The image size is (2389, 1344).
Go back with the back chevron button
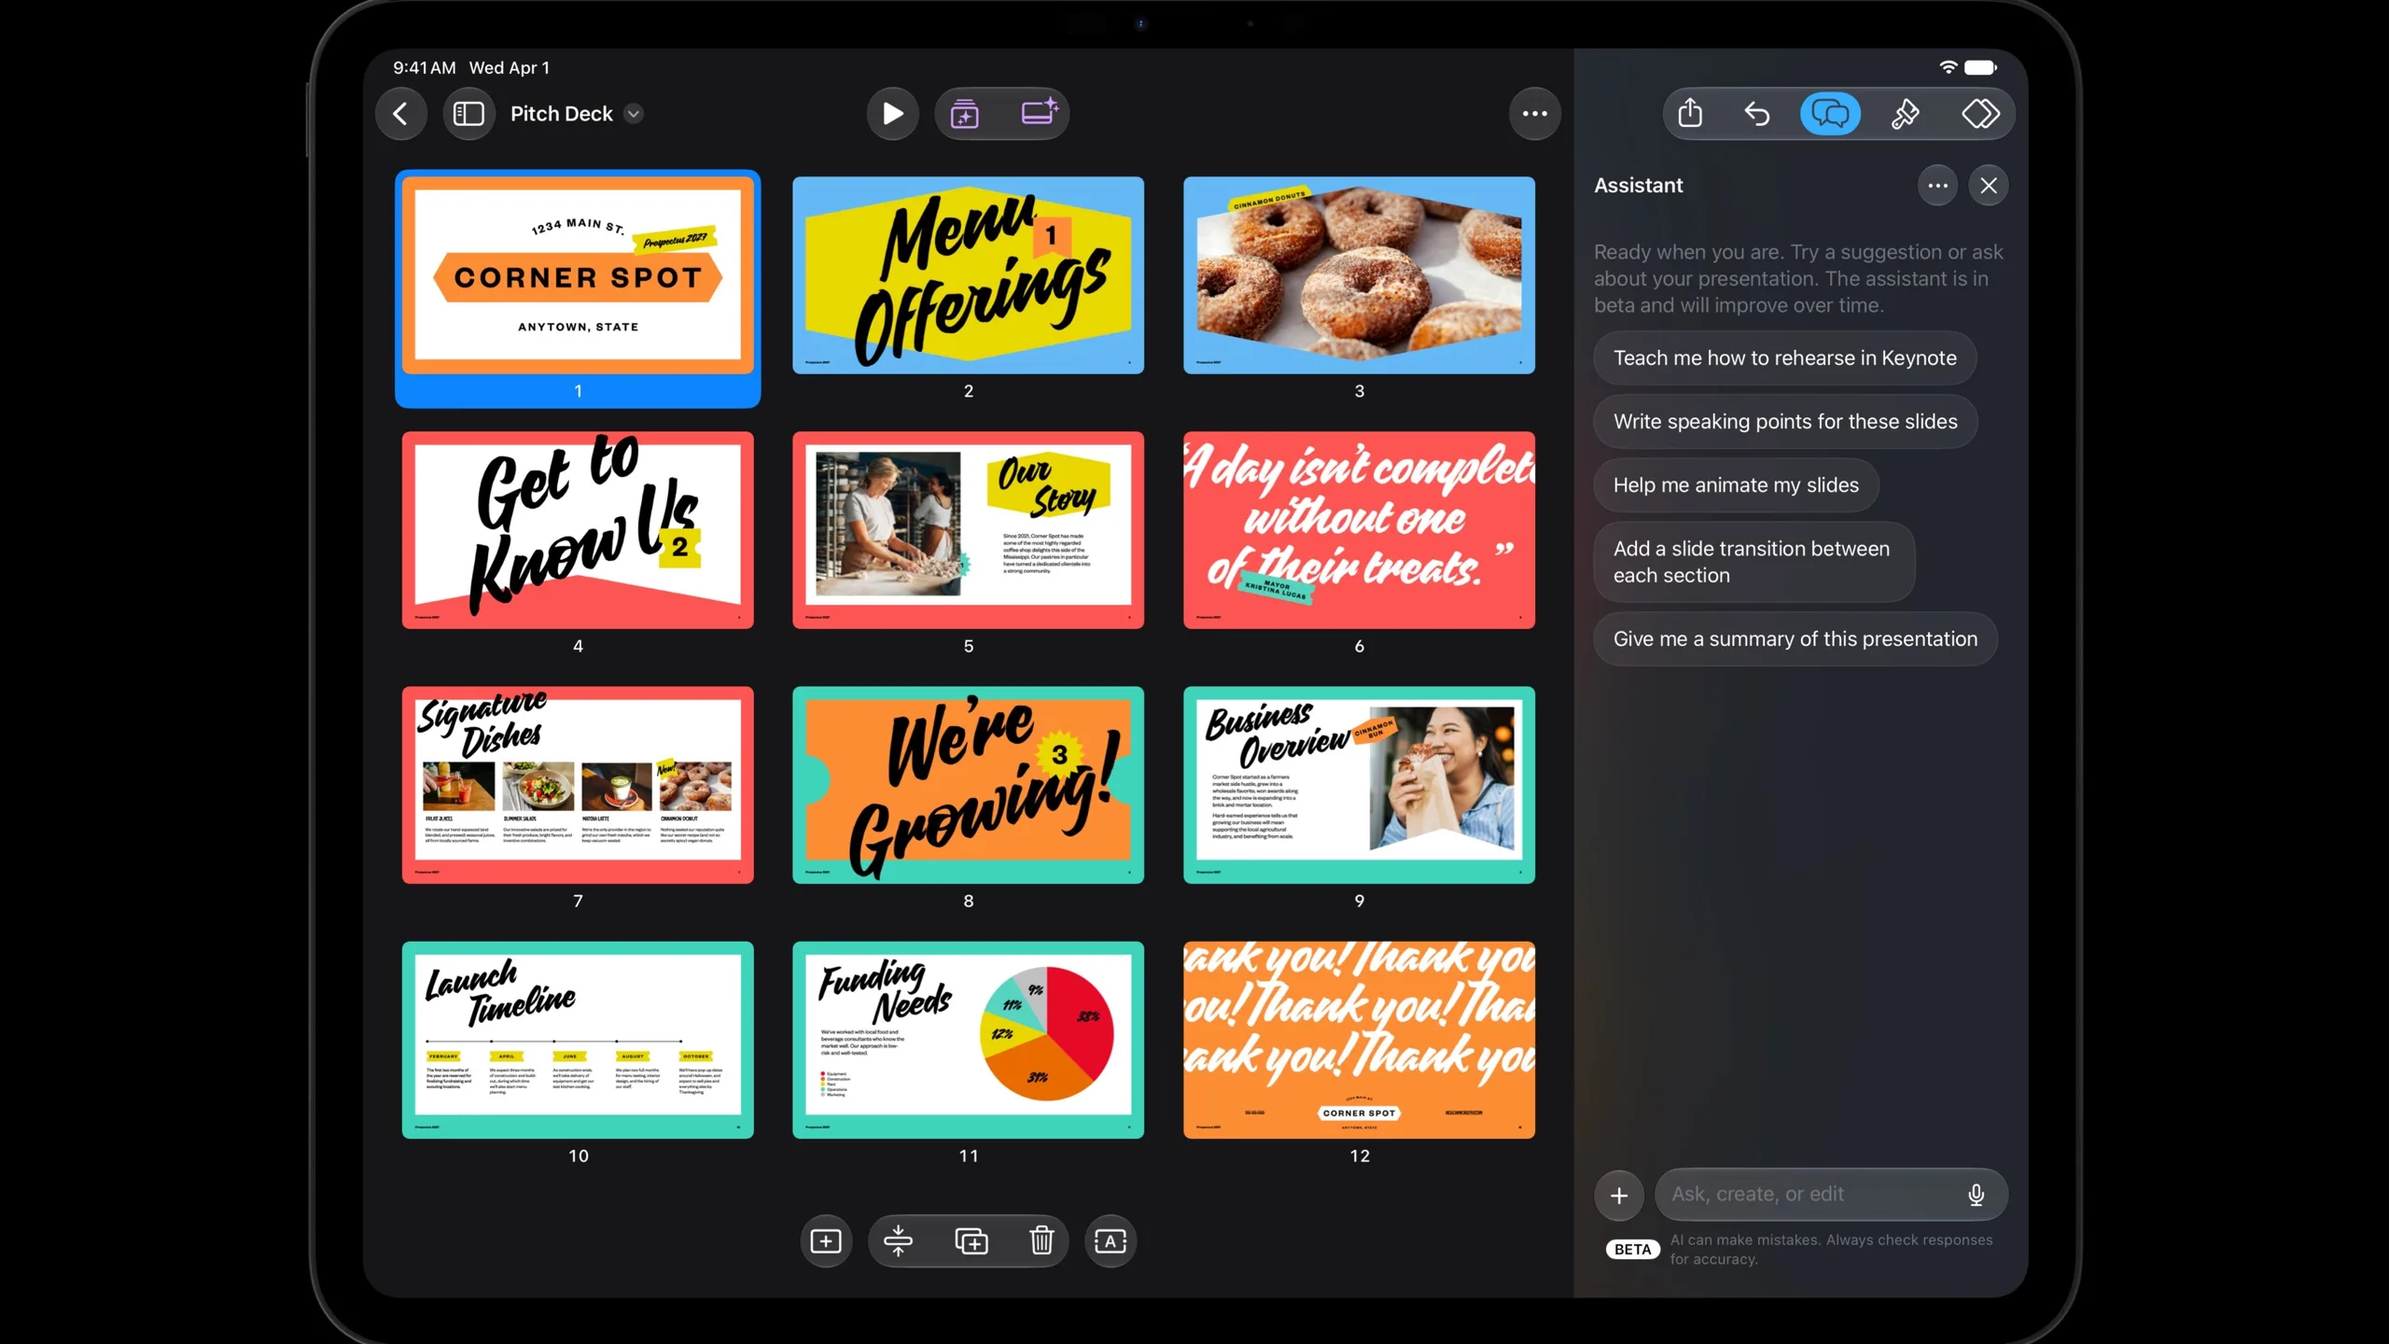tap(401, 114)
